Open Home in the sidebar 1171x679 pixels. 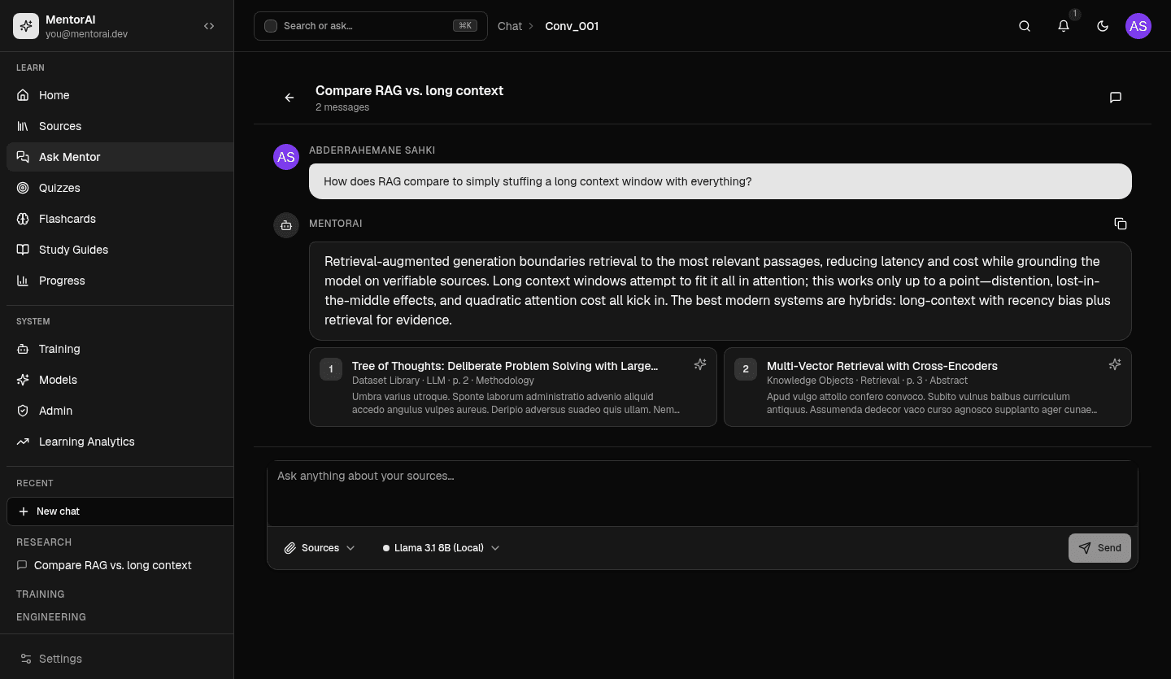(x=120, y=95)
